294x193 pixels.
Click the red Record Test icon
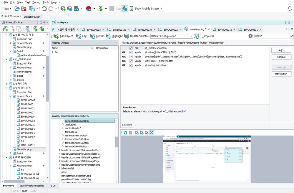click(x=89, y=9)
